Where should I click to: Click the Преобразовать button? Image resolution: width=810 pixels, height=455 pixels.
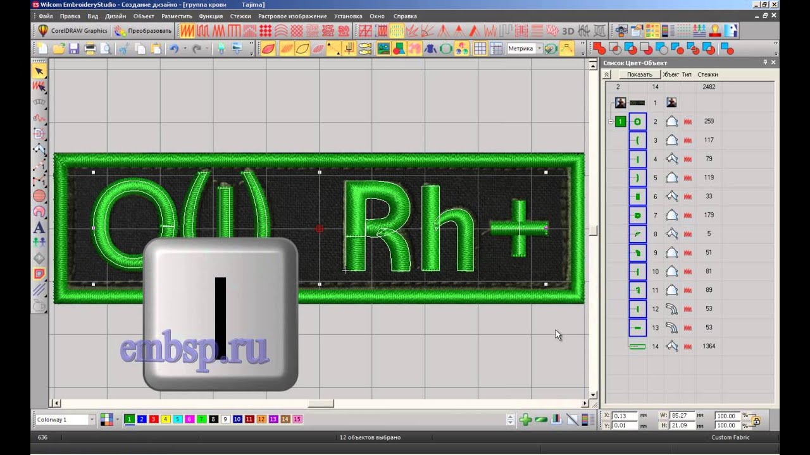[x=143, y=30]
